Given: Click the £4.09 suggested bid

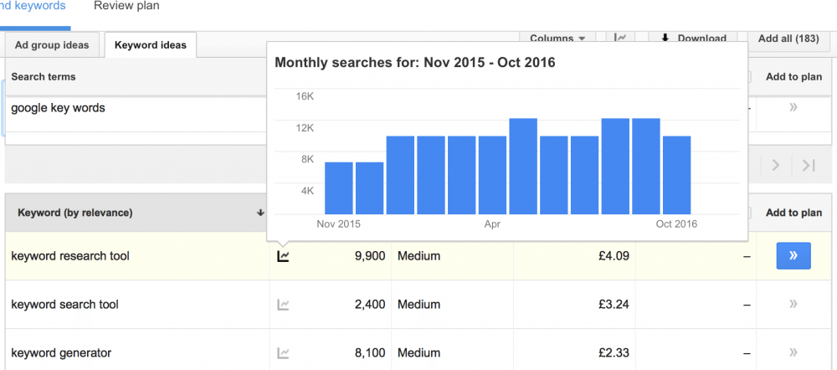Looking at the screenshot, I should (x=614, y=256).
